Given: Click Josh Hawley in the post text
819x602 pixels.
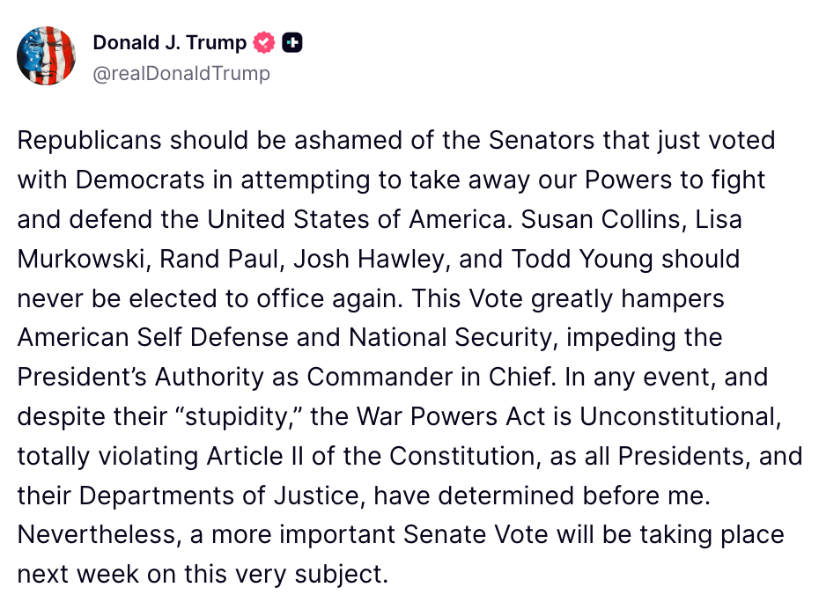Looking at the screenshot, I should coord(368,259).
